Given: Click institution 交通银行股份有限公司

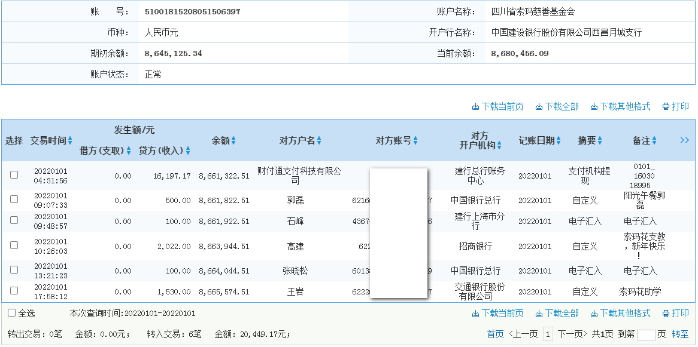Looking at the screenshot, I should pos(480,291).
